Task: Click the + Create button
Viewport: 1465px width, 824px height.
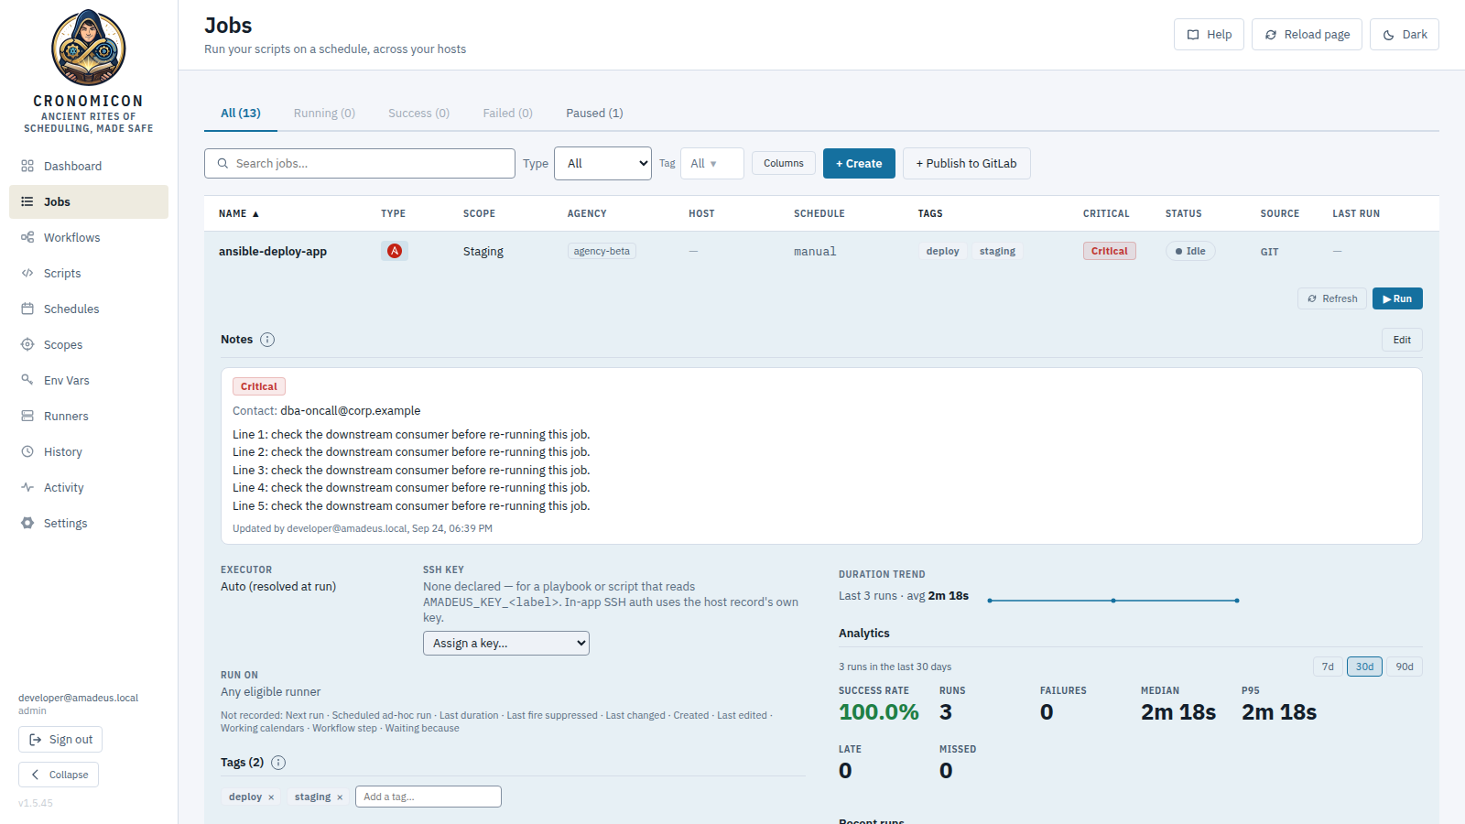Action: [x=859, y=164]
